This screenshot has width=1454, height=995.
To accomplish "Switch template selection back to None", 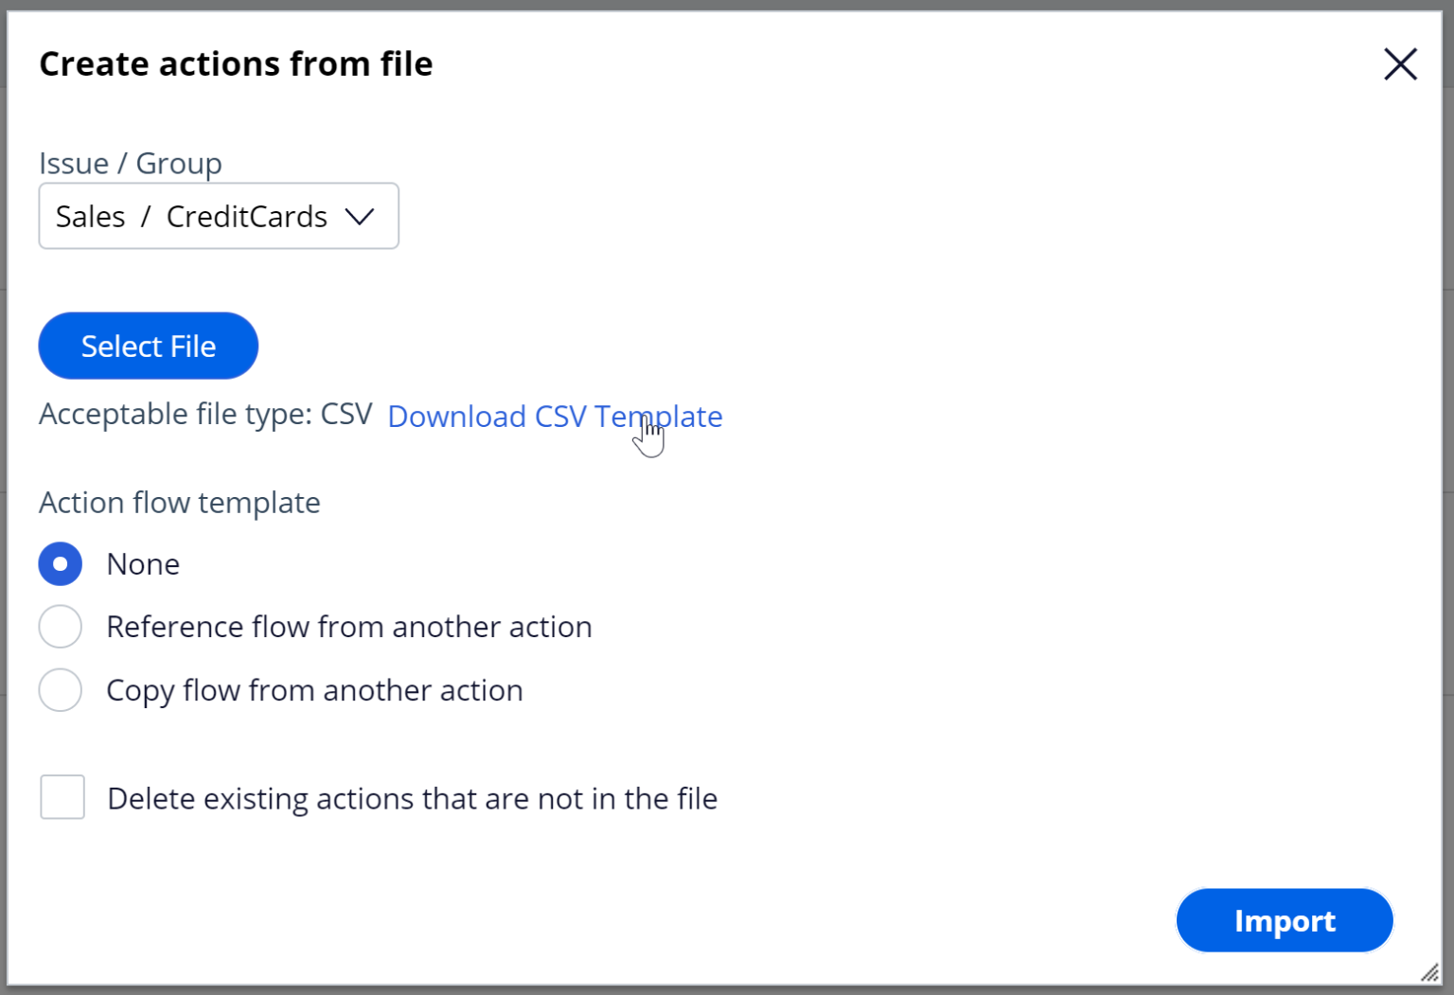I will [60, 563].
